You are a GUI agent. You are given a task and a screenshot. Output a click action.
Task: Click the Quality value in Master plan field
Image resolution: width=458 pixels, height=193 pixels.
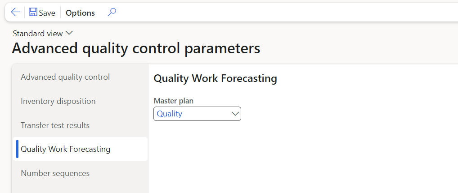[170, 114]
